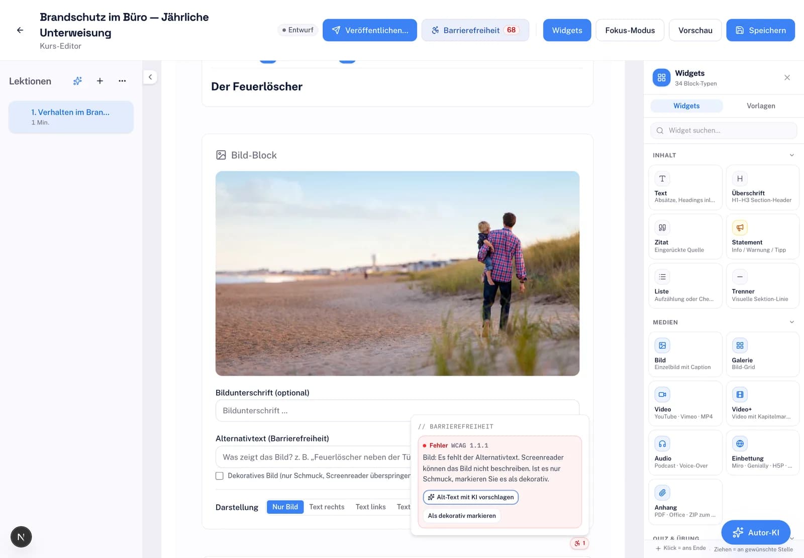Viewport: 804px width, 558px height.
Task: Click the Widget suchen search field
Action: (724, 131)
